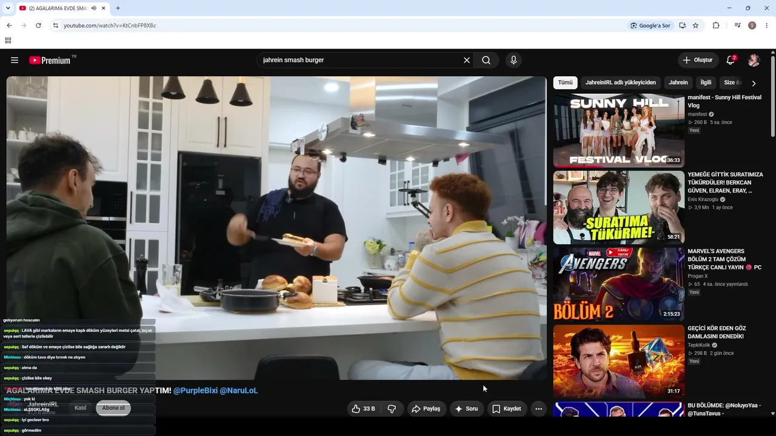Open the Sunny Hill Festival Vlog thumbnail
Viewport: 776px width, 436px height.
pyautogui.click(x=619, y=131)
